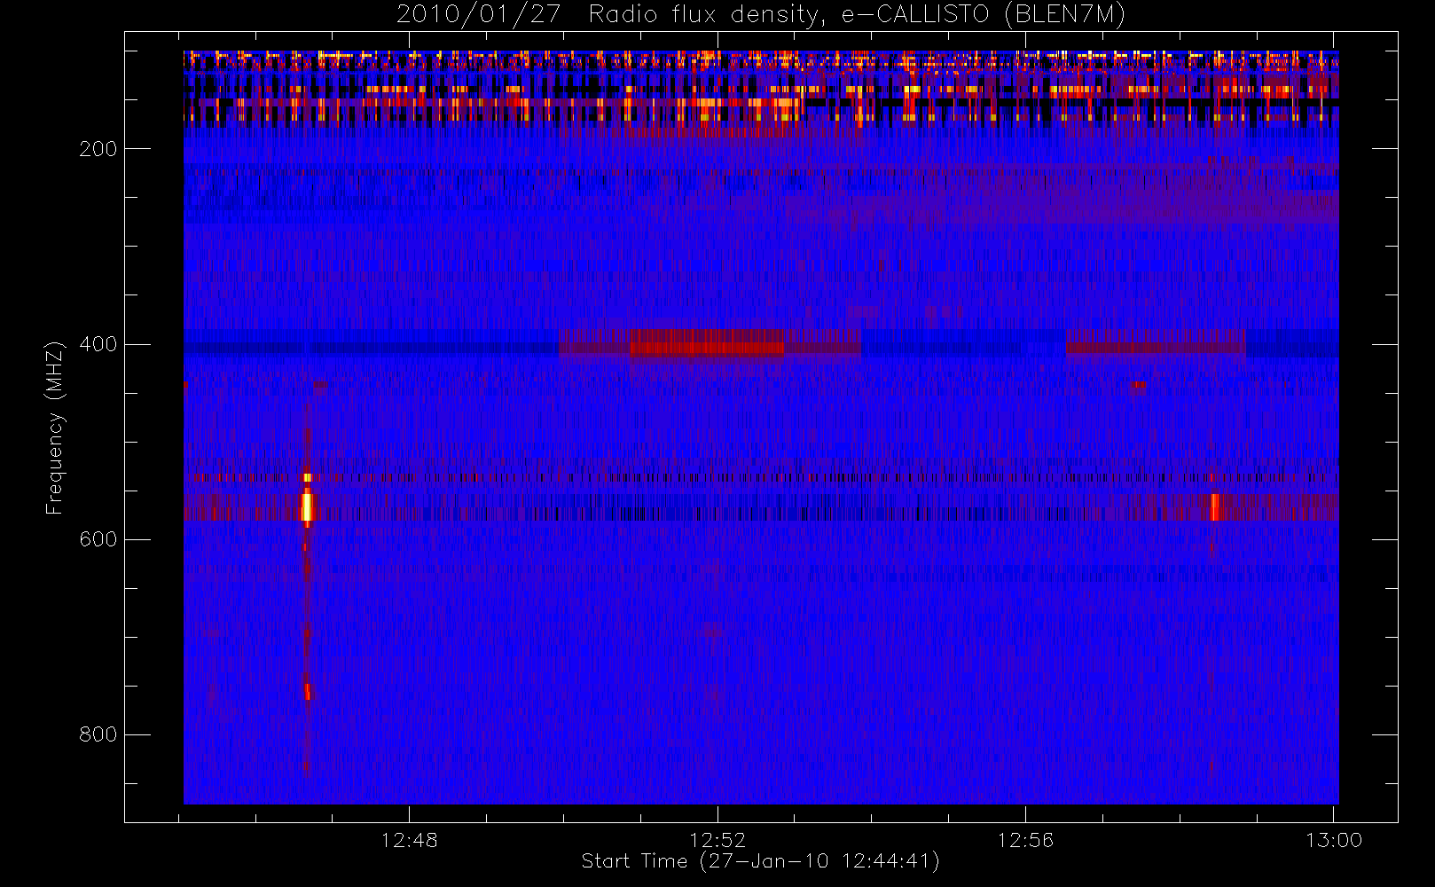
Task: Click the 800 frequency tick label
Action: coord(98,734)
